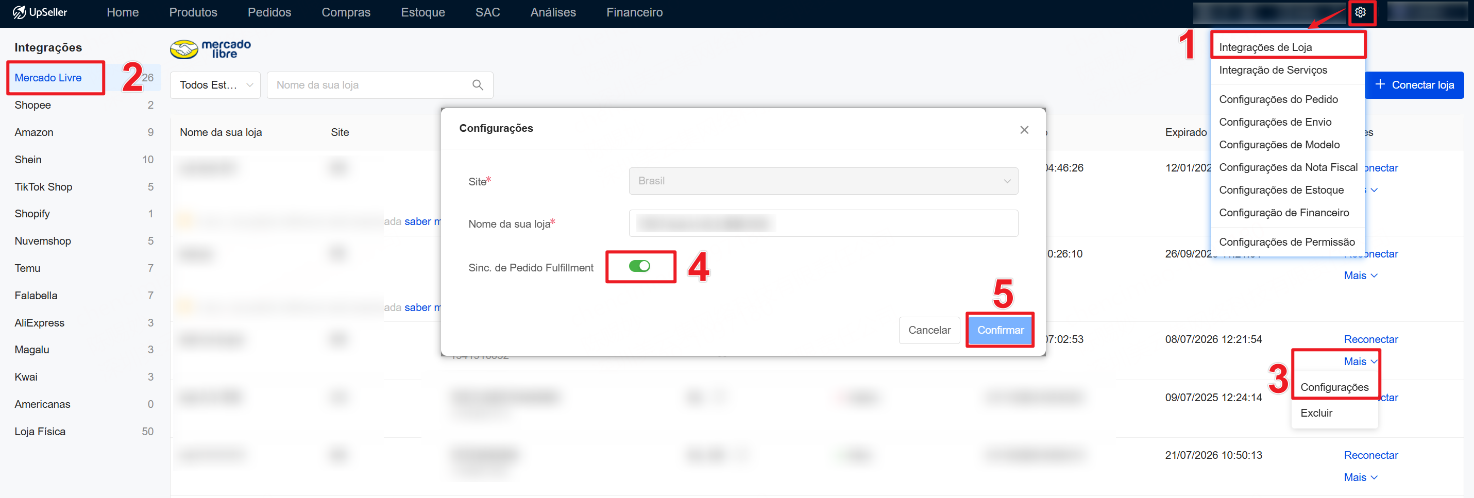
Task: Select Integrações de Loja menu item
Action: click(1265, 47)
